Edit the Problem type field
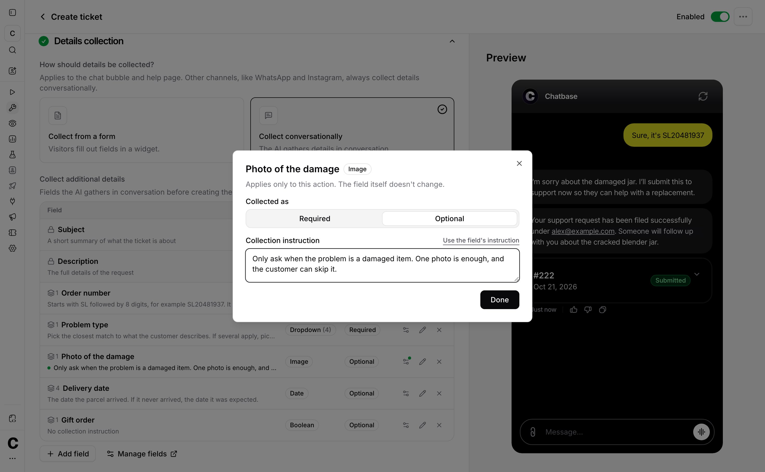The image size is (765, 472). pos(422,330)
